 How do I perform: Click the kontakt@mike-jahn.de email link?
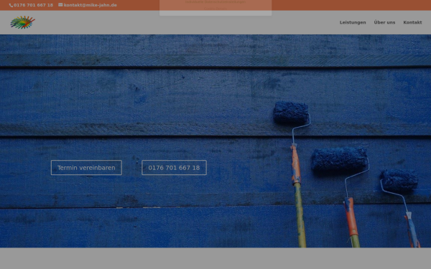click(x=91, y=5)
